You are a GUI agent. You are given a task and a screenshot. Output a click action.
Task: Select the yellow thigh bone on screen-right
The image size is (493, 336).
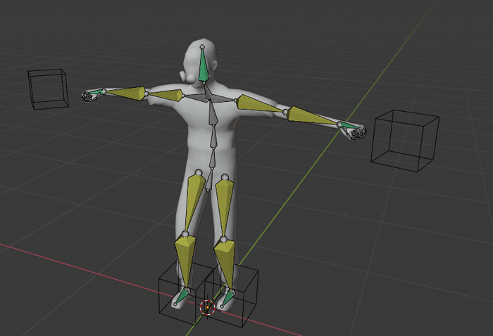pyautogui.click(x=225, y=203)
